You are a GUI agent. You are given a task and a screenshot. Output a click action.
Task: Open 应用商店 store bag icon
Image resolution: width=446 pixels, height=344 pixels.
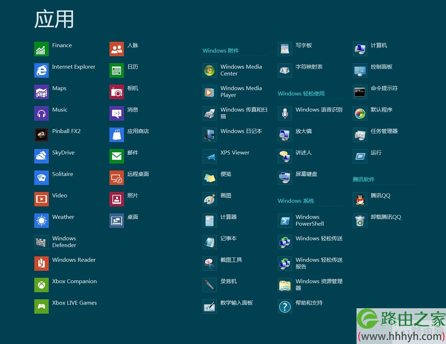coord(117,135)
